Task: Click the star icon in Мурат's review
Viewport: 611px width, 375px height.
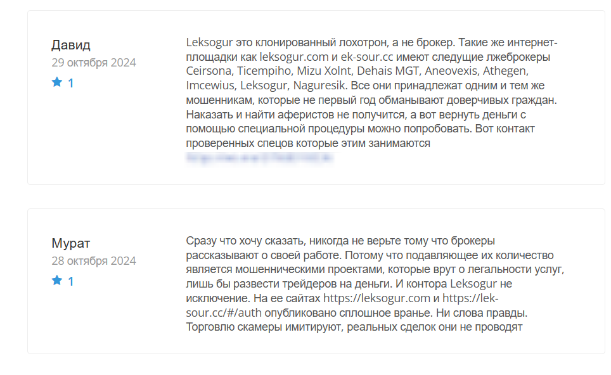Action: 57,281
